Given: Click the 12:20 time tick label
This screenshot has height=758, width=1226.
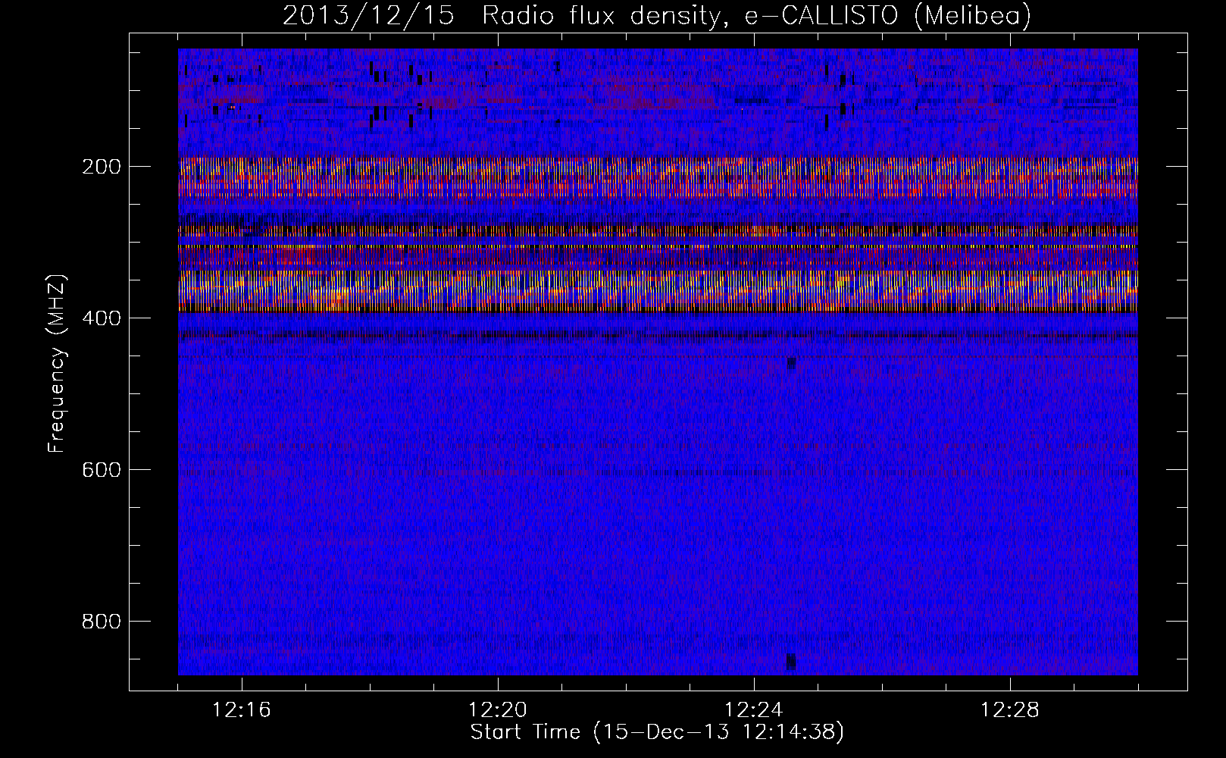Looking at the screenshot, I should coord(498,710).
